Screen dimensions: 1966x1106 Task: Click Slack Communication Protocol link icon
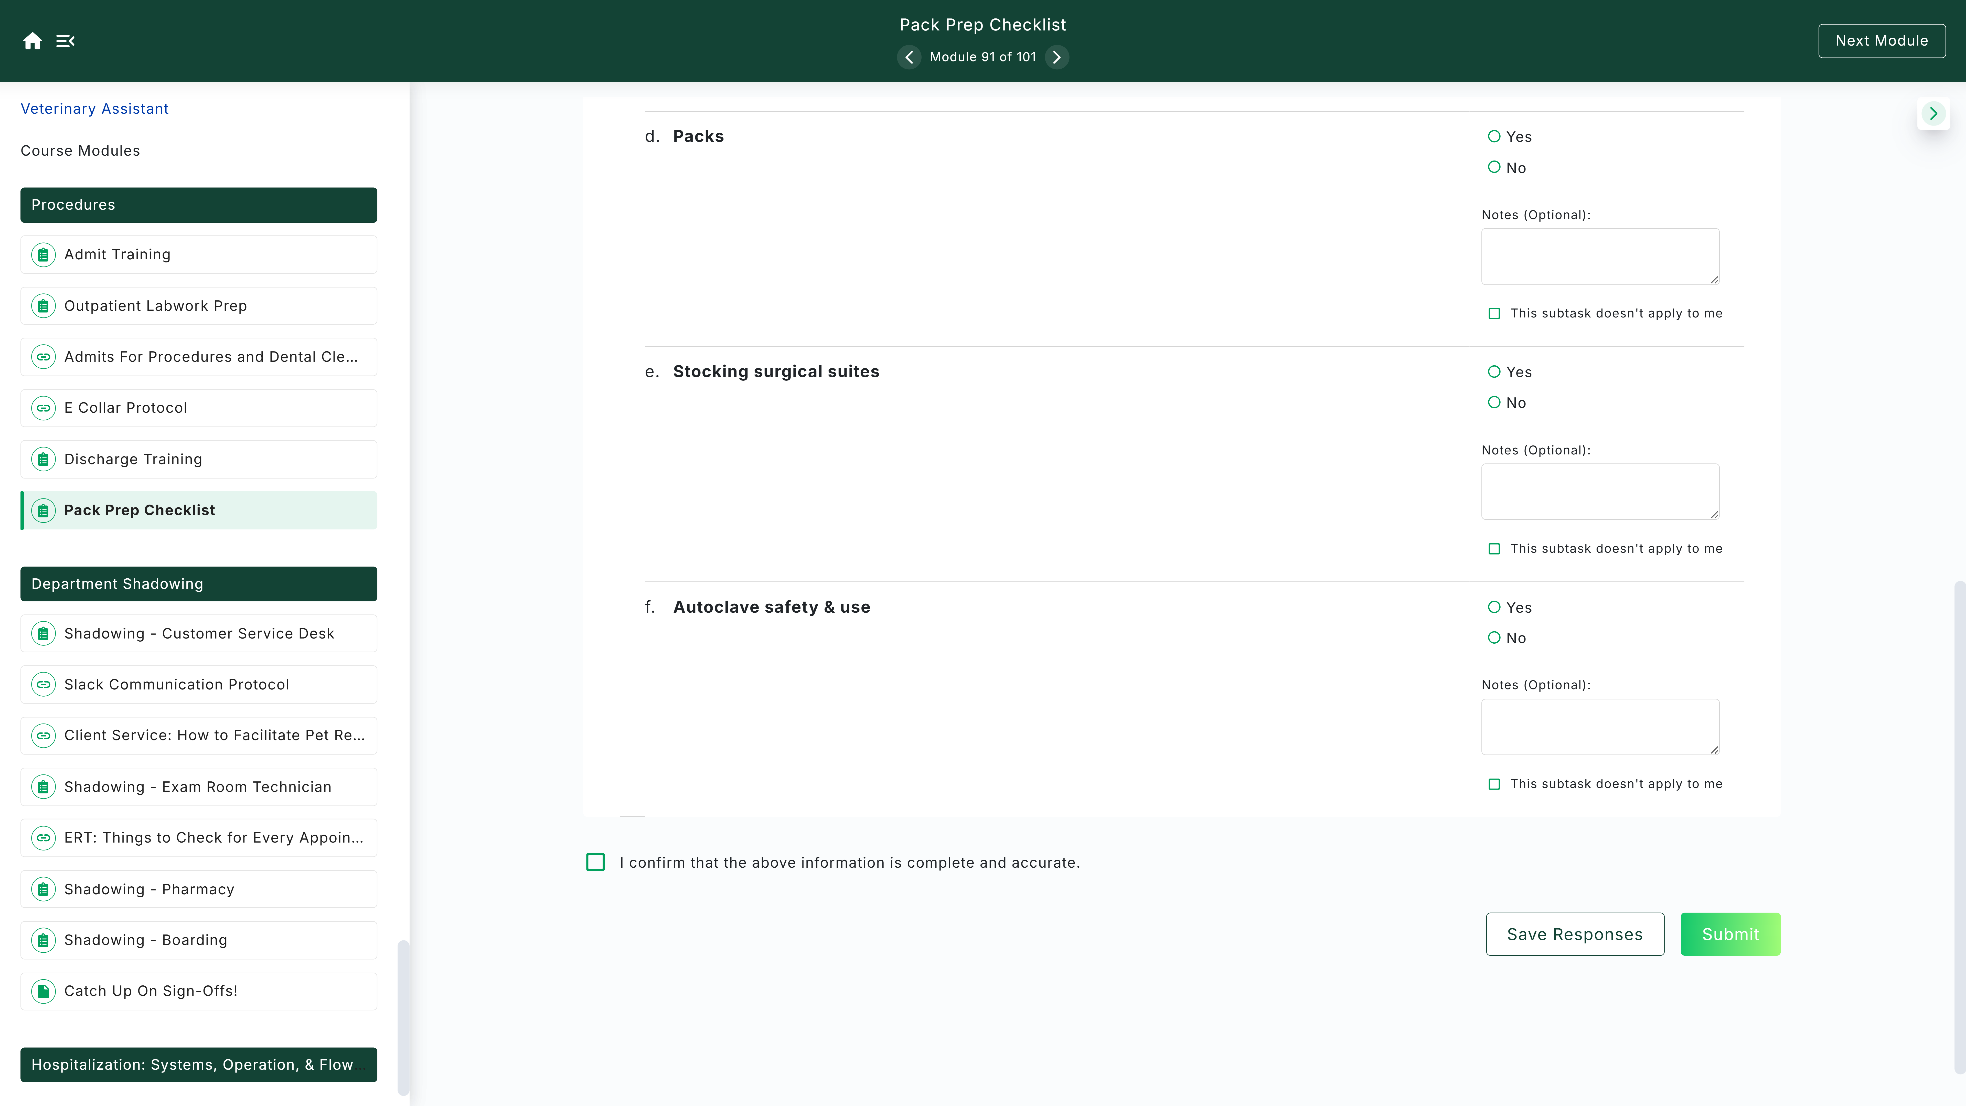(x=44, y=685)
